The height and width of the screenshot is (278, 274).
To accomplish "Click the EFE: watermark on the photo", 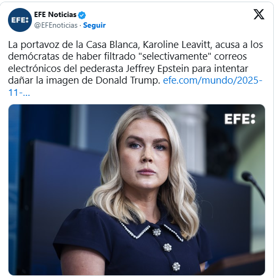I will (x=240, y=119).
